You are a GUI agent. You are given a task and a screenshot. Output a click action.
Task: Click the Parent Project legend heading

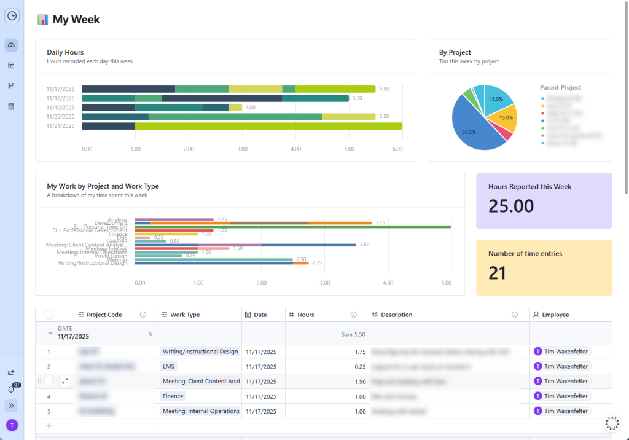[x=560, y=87]
